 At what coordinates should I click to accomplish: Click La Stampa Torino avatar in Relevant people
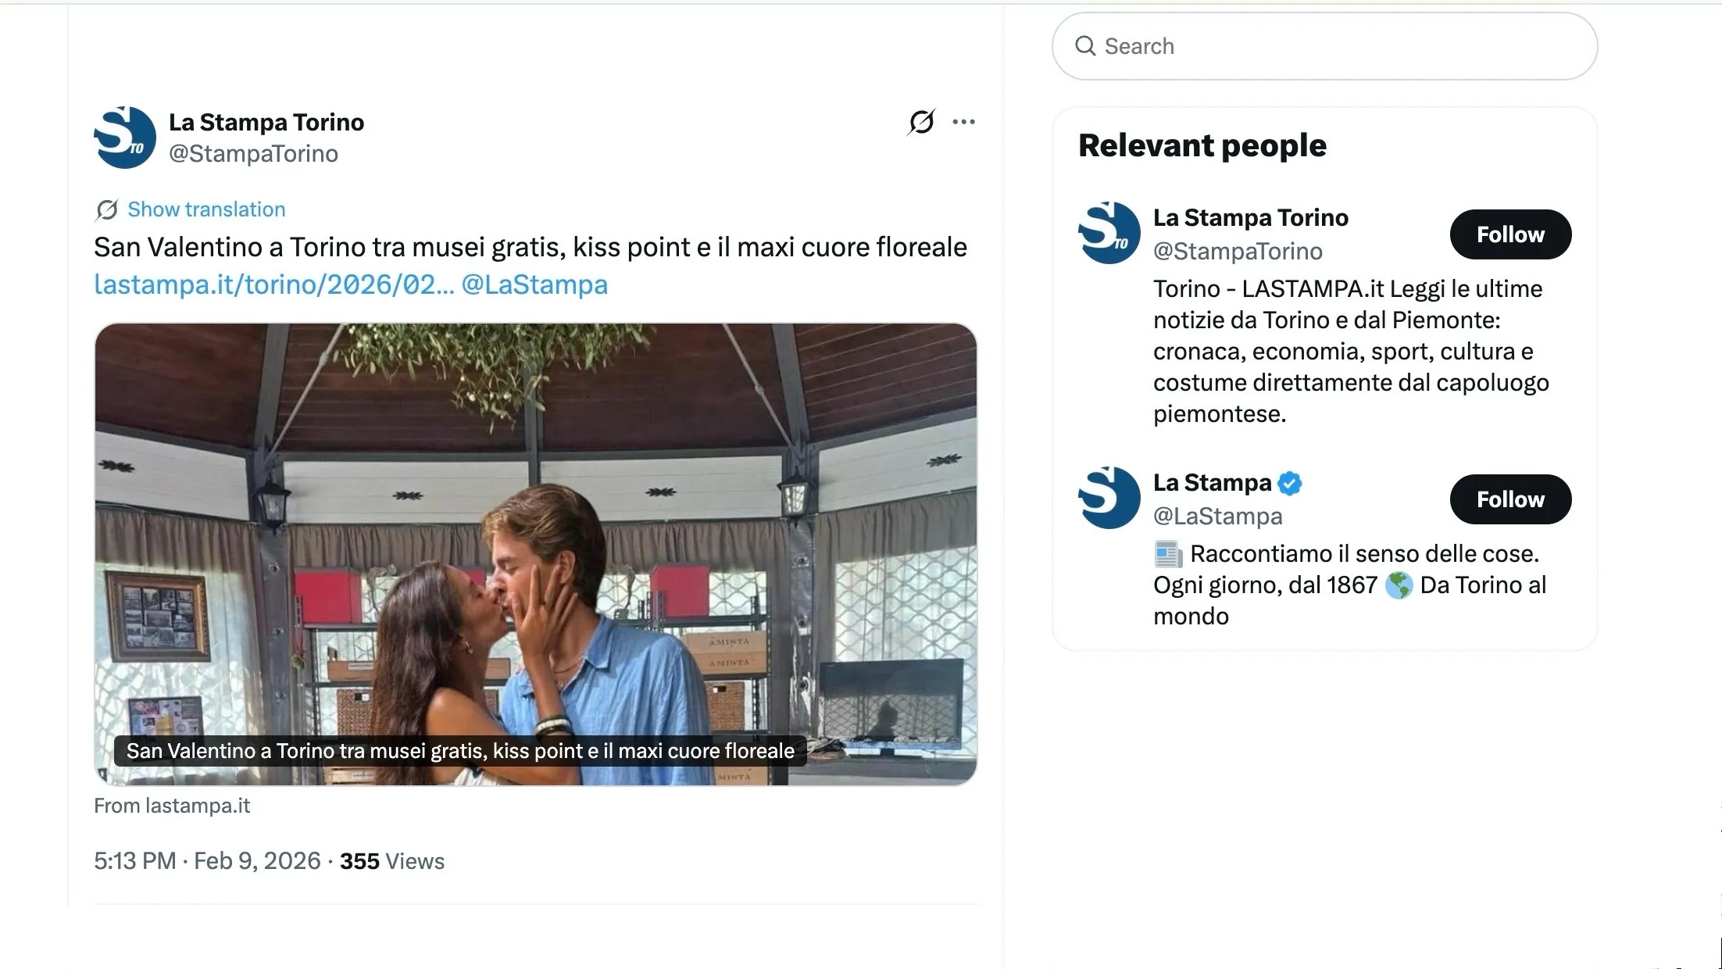[1109, 233]
